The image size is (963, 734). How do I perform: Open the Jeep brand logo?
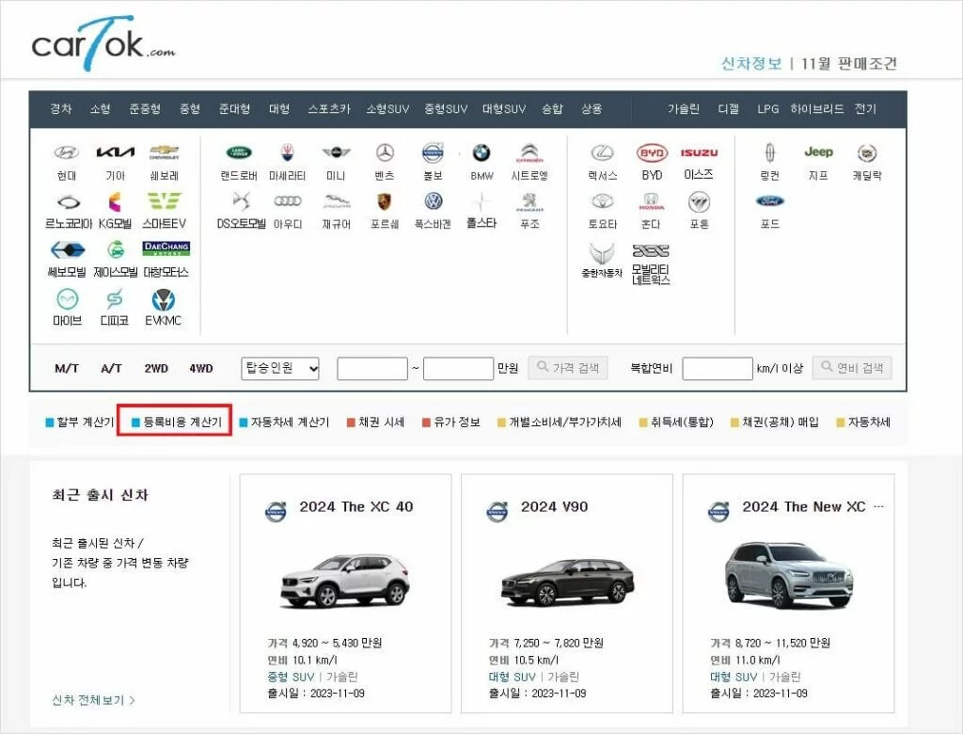tap(818, 152)
